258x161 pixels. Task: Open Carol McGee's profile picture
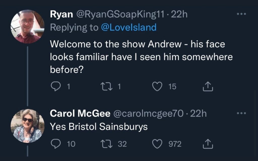coord(27,126)
